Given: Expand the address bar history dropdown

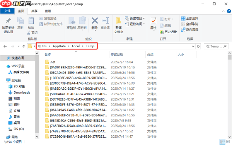Looking at the screenshot, I should 193,46.
